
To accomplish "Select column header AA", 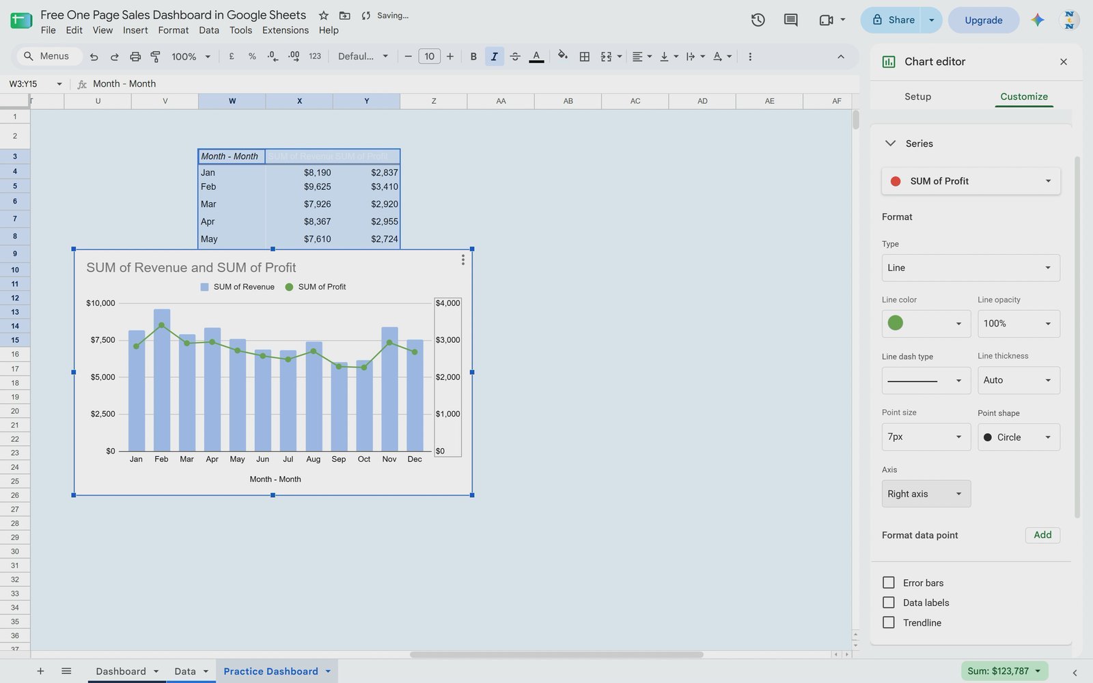I will [501, 101].
